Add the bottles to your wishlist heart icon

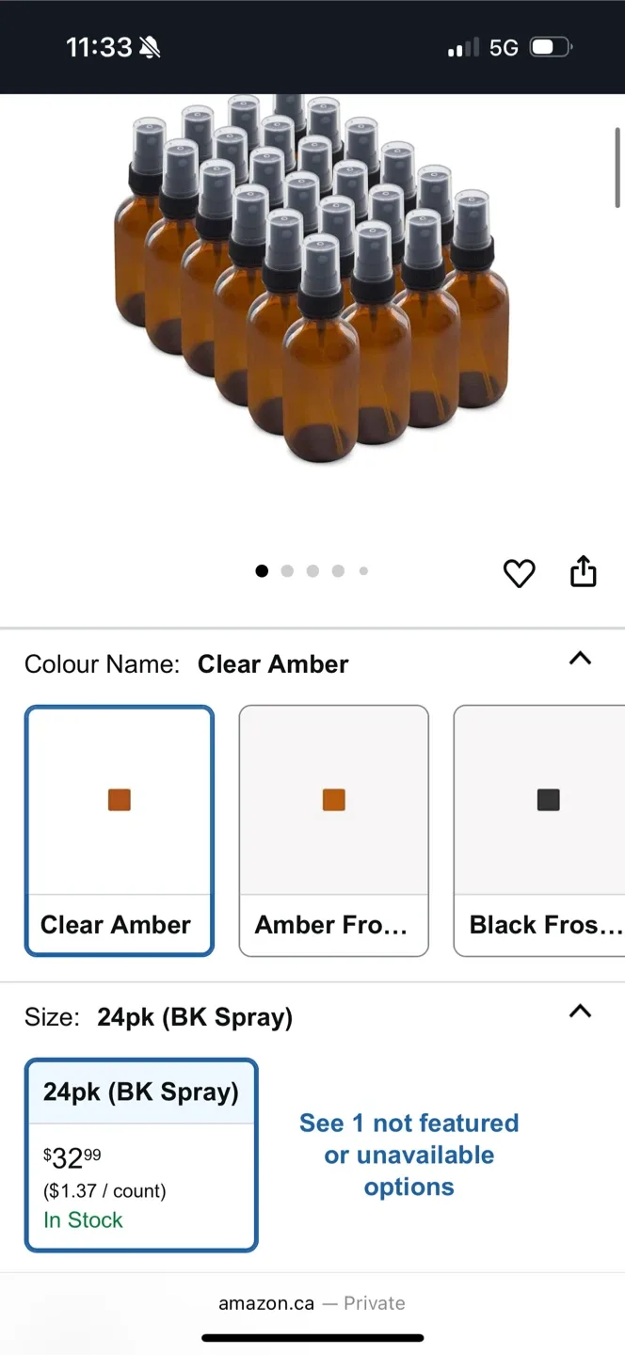(x=519, y=572)
